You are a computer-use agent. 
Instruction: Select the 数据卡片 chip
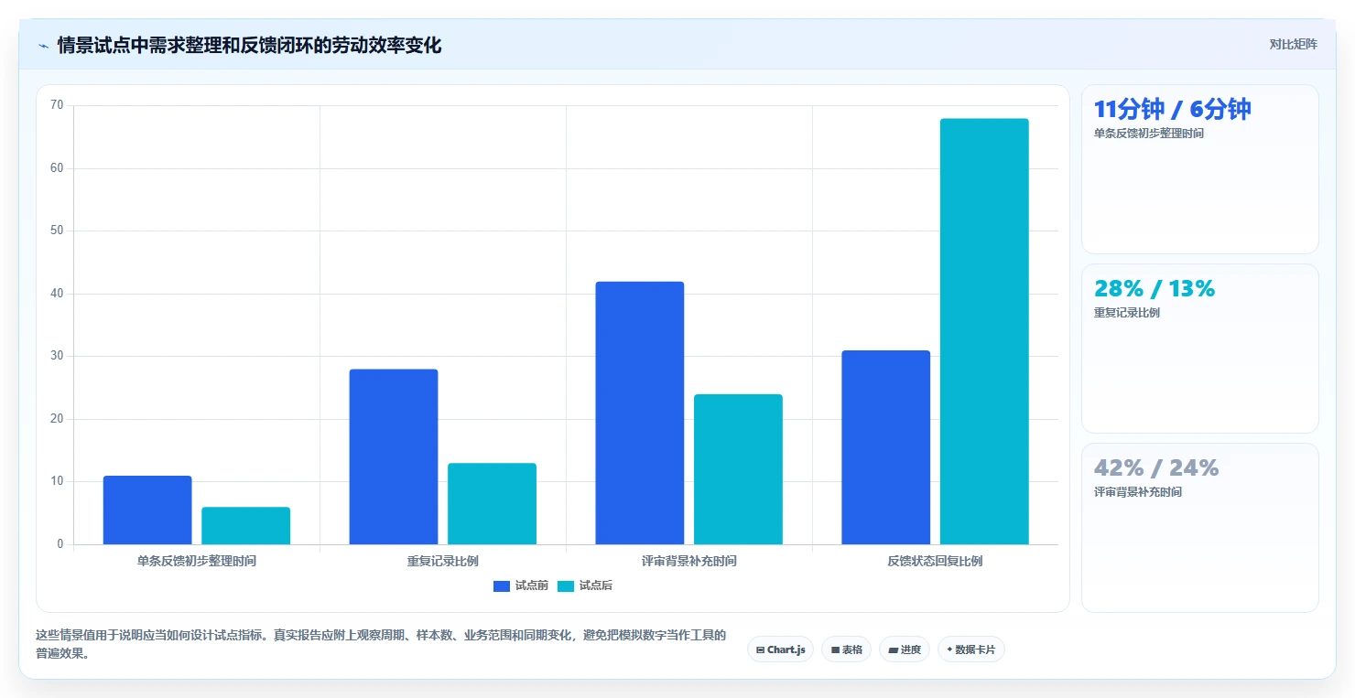click(970, 650)
